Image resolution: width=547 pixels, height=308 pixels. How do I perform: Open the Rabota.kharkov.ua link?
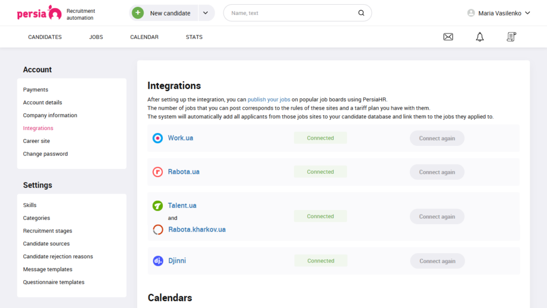[x=197, y=229]
